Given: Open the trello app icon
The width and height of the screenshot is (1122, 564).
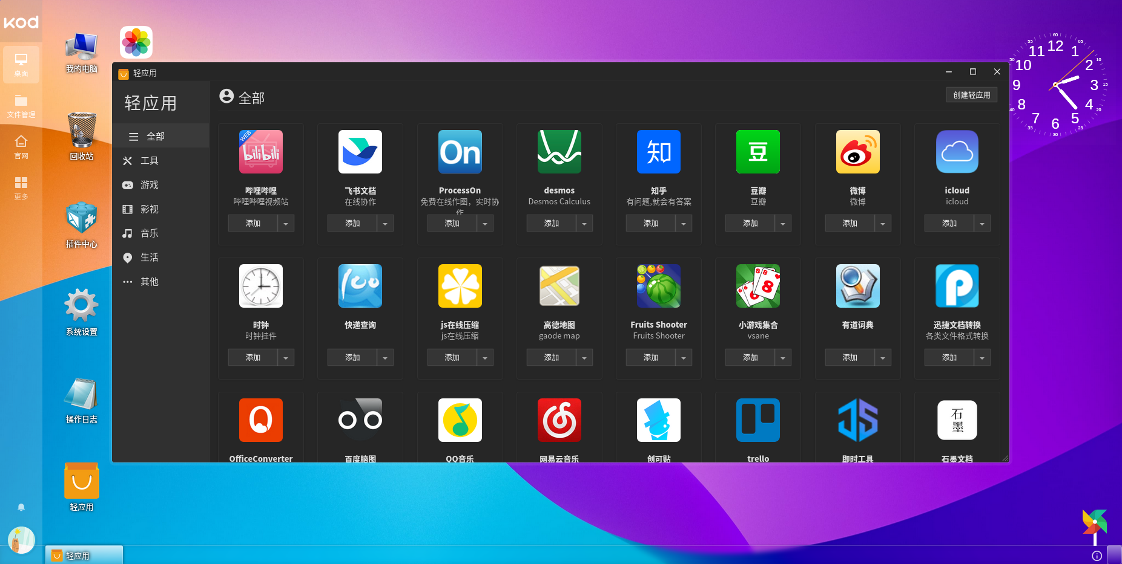Looking at the screenshot, I should coord(758,420).
